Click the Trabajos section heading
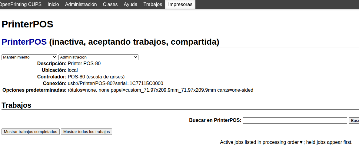This screenshot has width=359, height=168. 16,105
